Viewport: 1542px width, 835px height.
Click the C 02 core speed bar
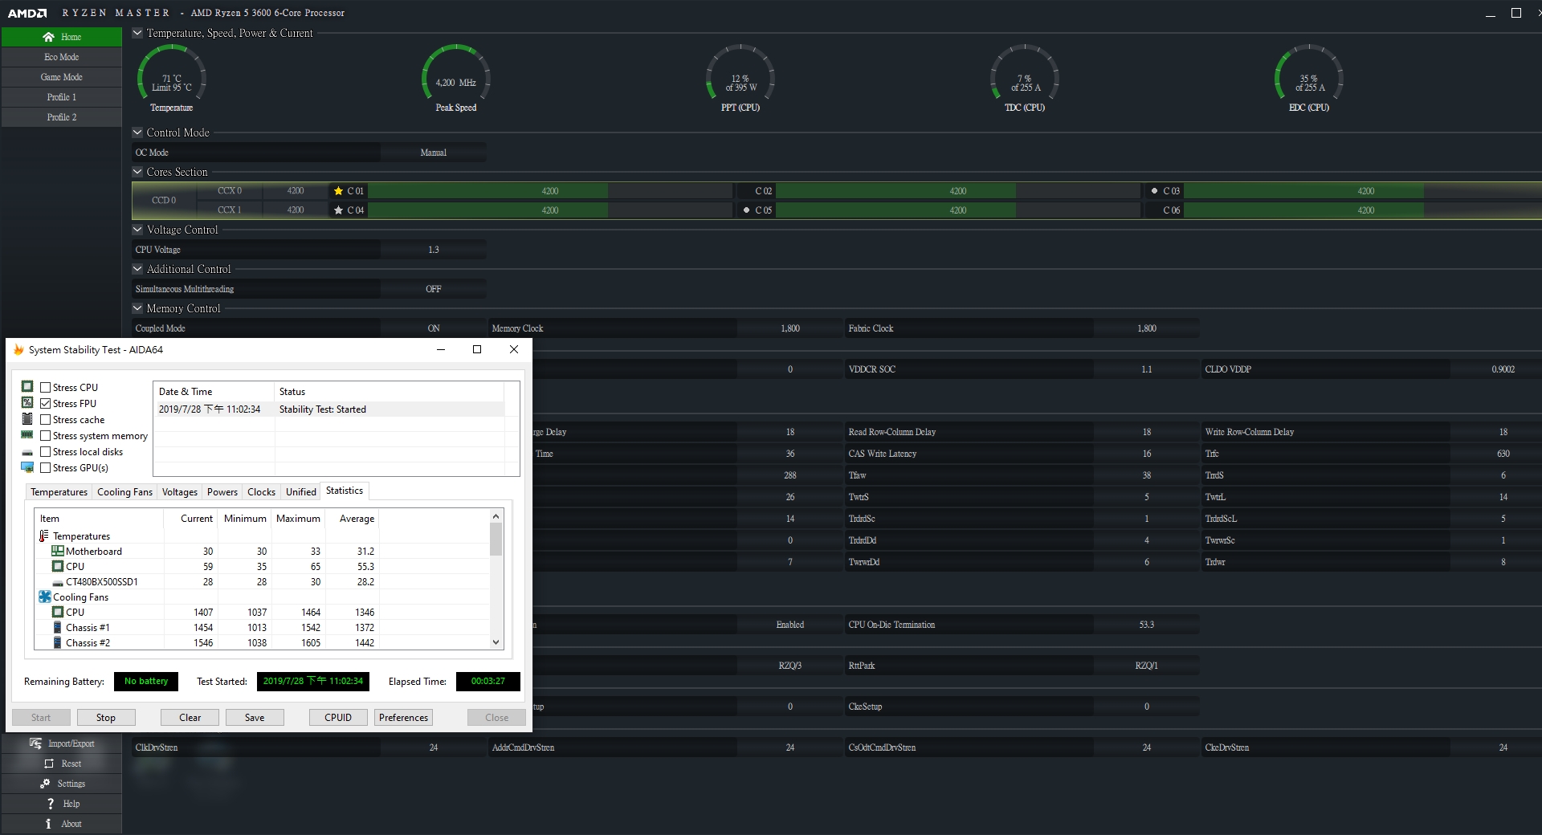pyautogui.click(x=958, y=191)
